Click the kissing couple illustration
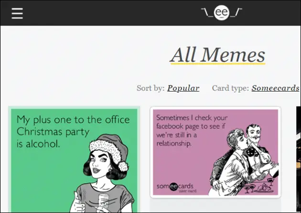Image resolution: width=301 pixels, height=213 pixels. (244, 159)
